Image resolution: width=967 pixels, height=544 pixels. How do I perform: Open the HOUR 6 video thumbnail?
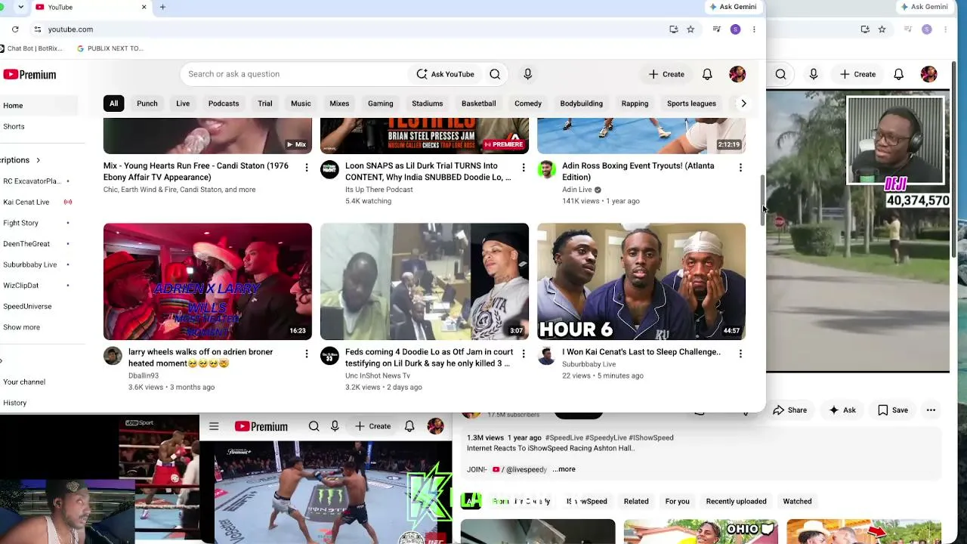[641, 281]
